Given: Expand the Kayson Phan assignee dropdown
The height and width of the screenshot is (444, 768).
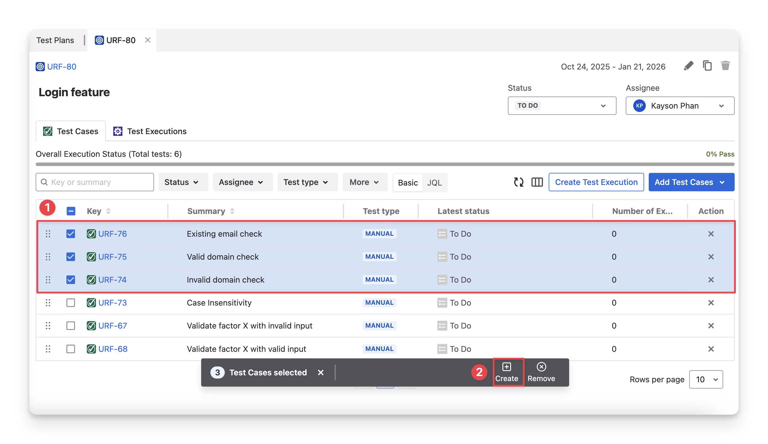Looking at the screenshot, I should coord(680,106).
